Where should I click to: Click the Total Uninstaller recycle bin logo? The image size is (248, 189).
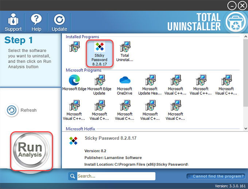point(236,22)
